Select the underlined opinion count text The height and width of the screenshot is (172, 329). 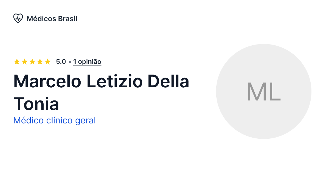click(x=87, y=62)
